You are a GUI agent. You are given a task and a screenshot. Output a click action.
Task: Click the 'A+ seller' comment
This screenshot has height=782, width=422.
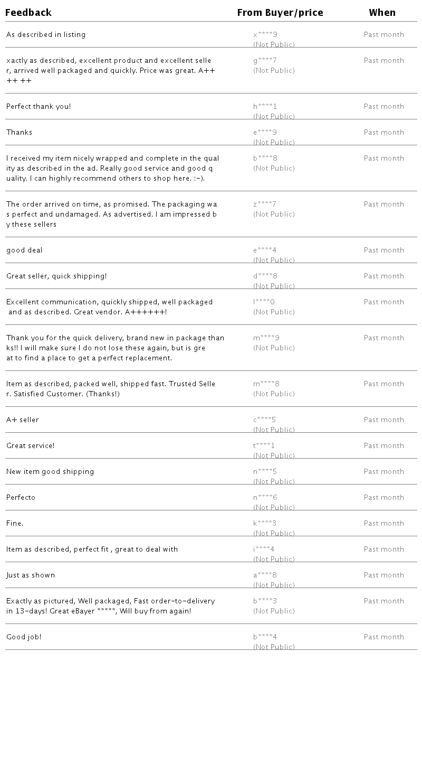(23, 420)
